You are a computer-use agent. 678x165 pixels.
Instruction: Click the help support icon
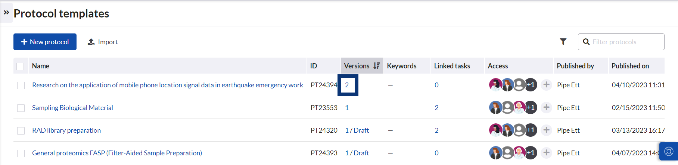(x=669, y=152)
